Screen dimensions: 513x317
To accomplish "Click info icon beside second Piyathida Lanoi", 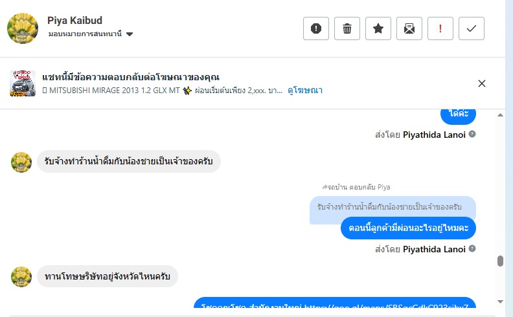I will tap(472, 249).
